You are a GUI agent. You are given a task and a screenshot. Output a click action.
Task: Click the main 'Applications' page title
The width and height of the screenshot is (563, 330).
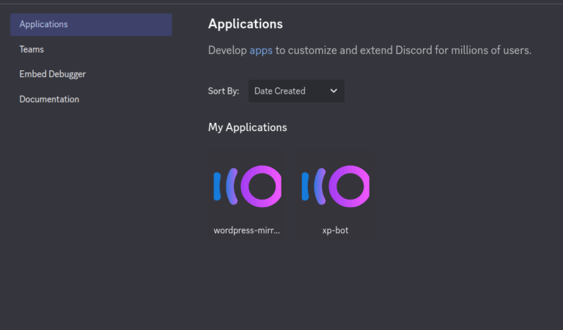pos(246,24)
